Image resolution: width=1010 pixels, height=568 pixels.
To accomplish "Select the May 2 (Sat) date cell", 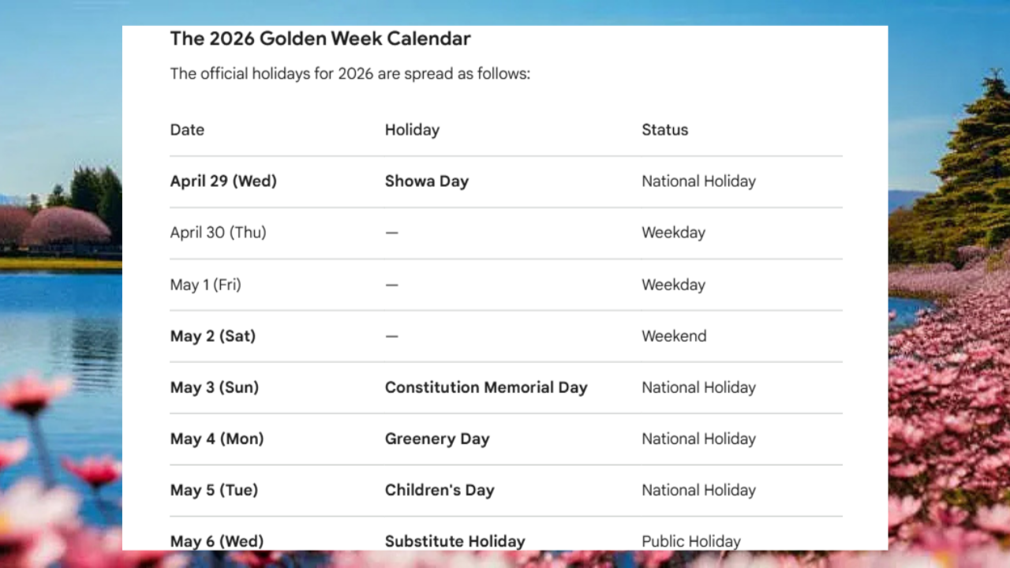I will [213, 336].
